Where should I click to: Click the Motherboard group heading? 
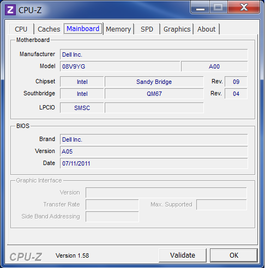[x=33, y=40]
